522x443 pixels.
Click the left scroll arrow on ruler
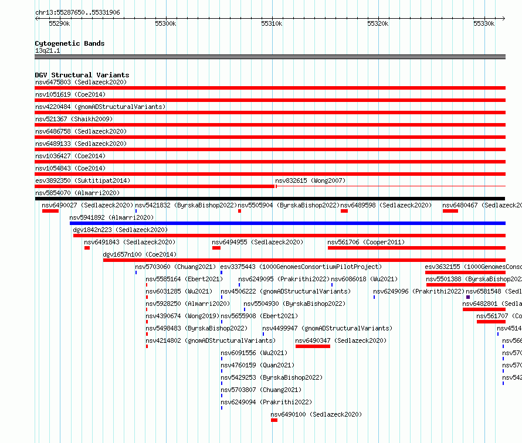(36, 18)
